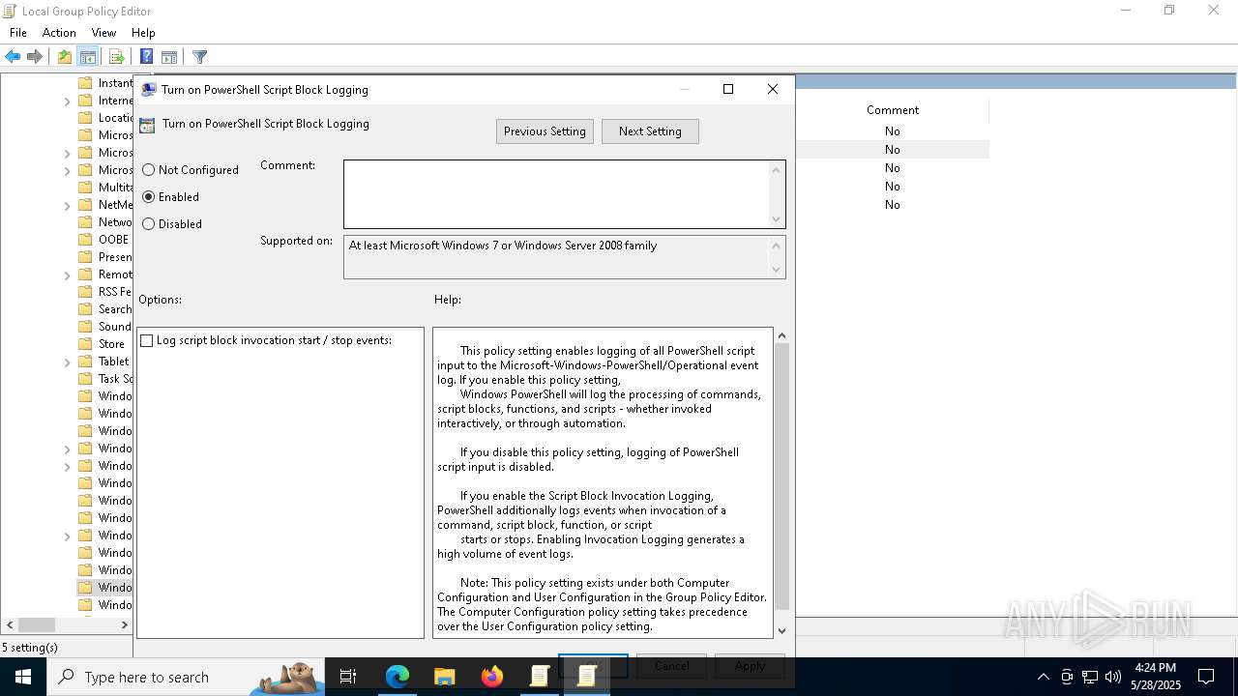
Task: Expand the Tablet tree node
Action: click(x=68, y=362)
